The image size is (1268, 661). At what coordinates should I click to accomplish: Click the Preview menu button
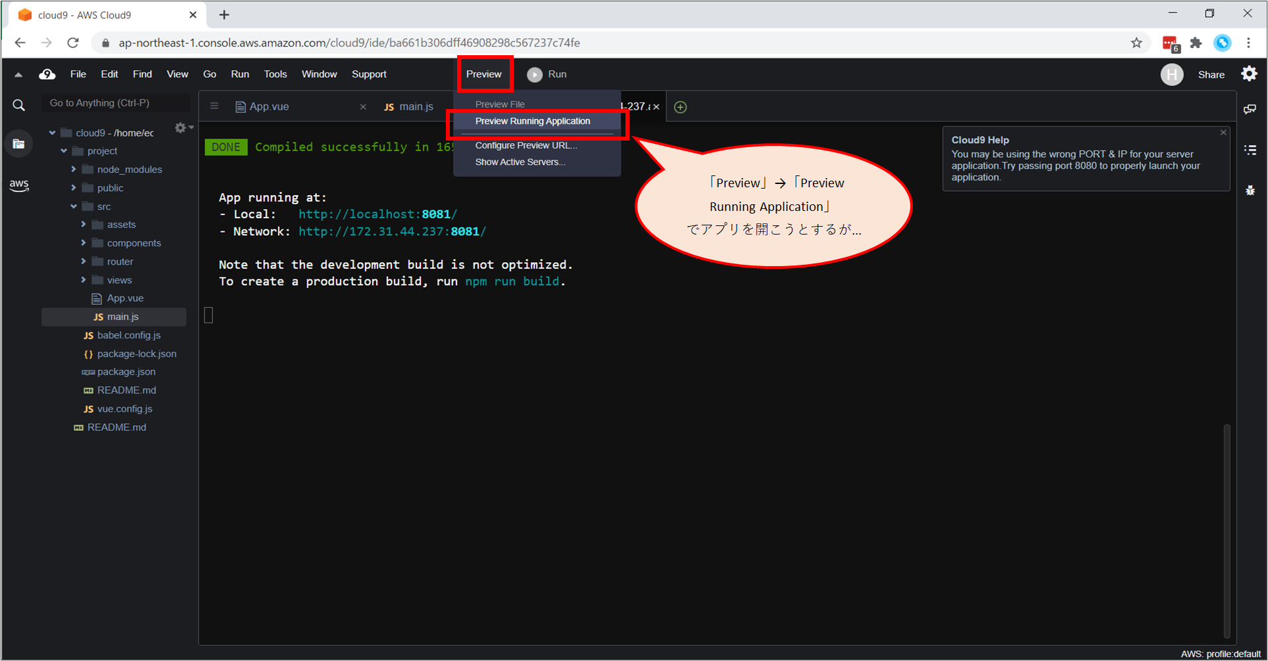click(484, 74)
